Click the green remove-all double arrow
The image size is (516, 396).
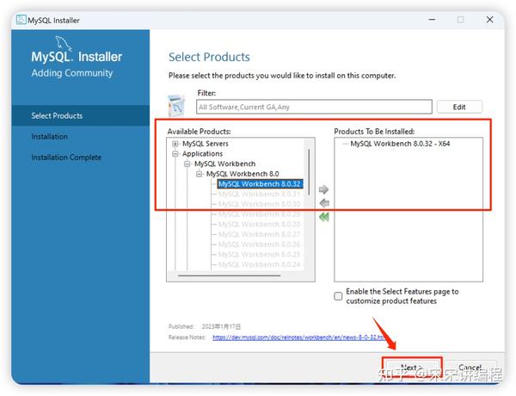(324, 217)
